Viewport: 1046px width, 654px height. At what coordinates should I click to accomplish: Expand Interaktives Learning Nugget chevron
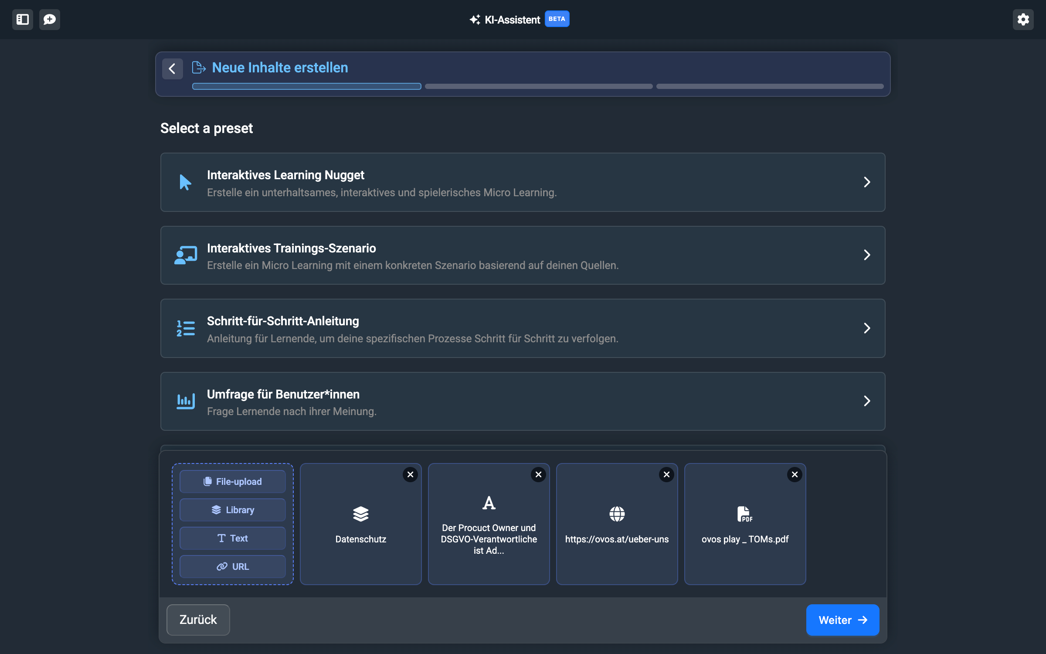click(866, 182)
